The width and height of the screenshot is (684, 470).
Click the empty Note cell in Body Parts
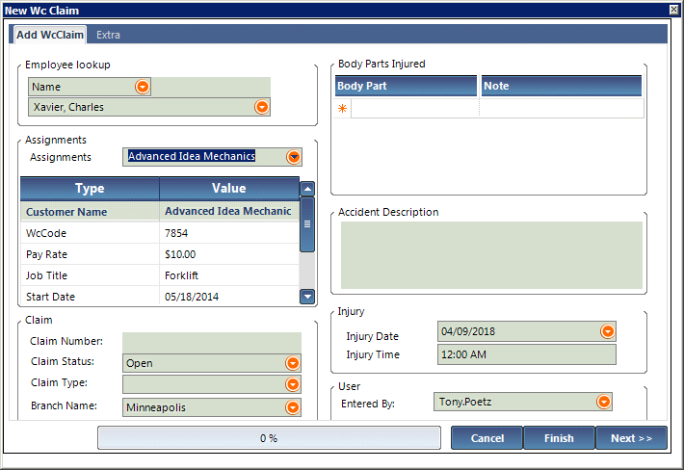tap(562, 108)
